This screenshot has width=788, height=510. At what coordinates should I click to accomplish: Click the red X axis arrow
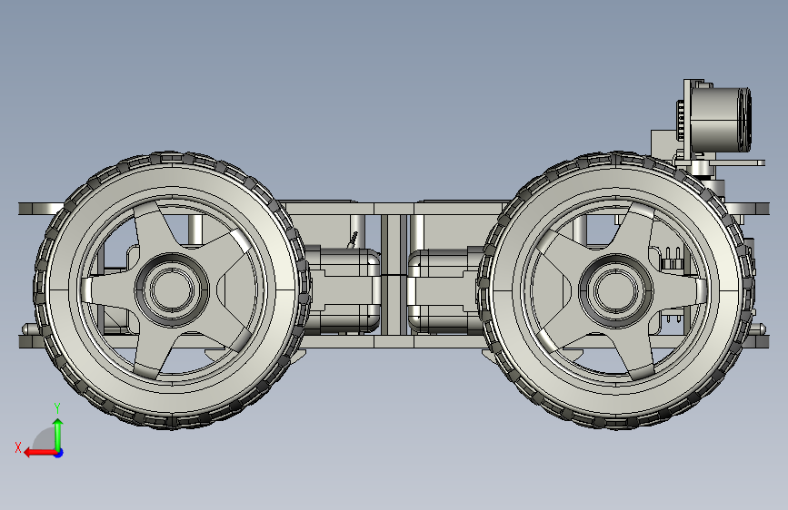point(39,453)
